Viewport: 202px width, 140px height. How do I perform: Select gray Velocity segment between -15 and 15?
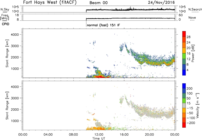tap(184, 105)
